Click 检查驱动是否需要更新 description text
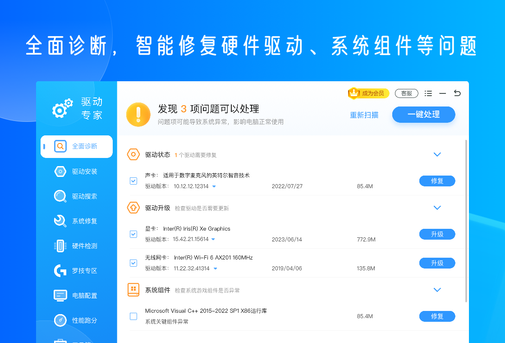The width and height of the screenshot is (505, 343). click(202, 208)
